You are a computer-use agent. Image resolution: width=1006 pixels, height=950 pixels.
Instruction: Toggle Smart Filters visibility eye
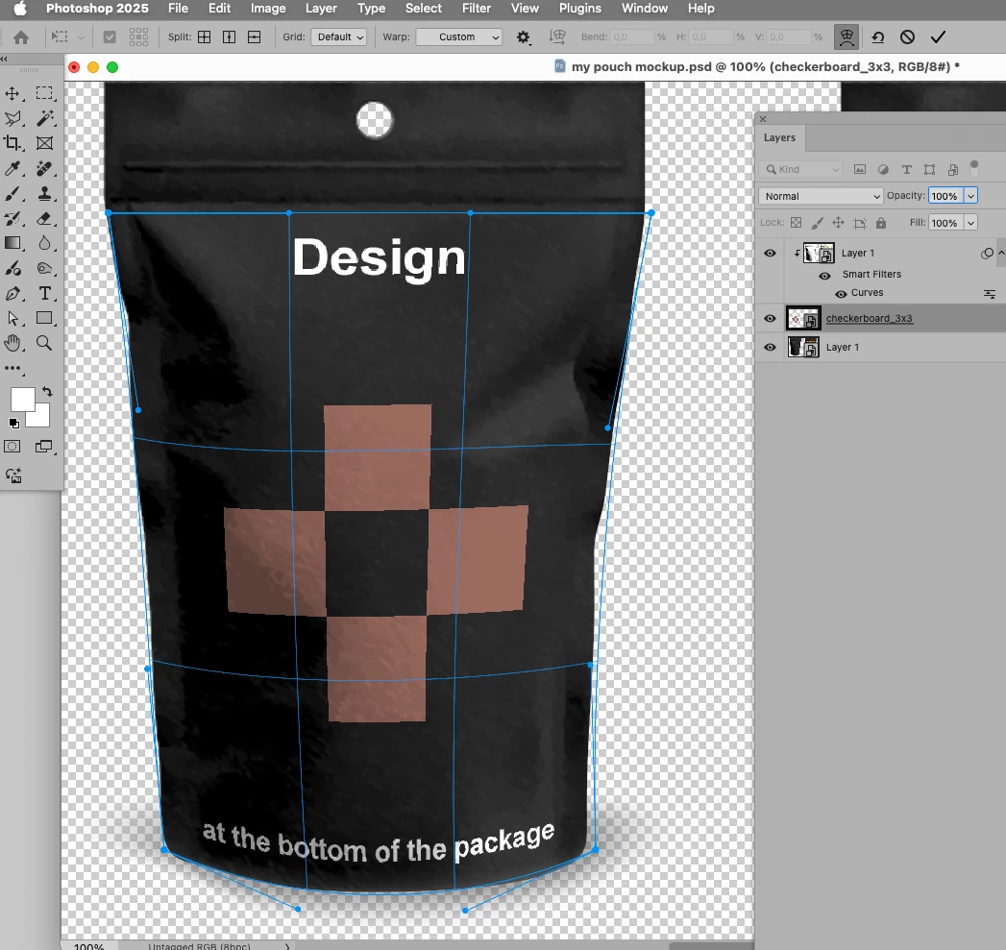[x=825, y=275]
